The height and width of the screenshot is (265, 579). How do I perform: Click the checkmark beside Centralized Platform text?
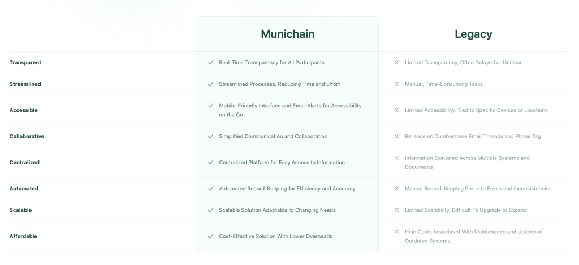pos(210,162)
